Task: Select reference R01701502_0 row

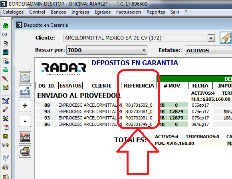Action: (139, 105)
